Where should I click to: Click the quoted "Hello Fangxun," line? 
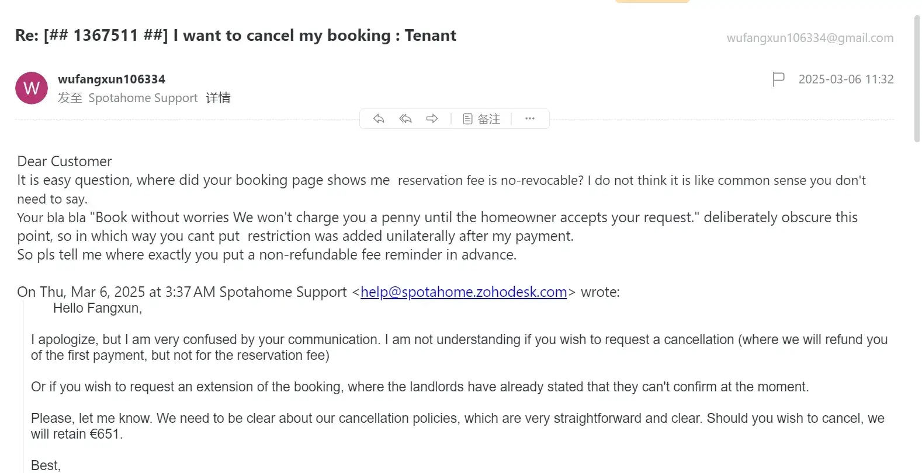[98, 308]
